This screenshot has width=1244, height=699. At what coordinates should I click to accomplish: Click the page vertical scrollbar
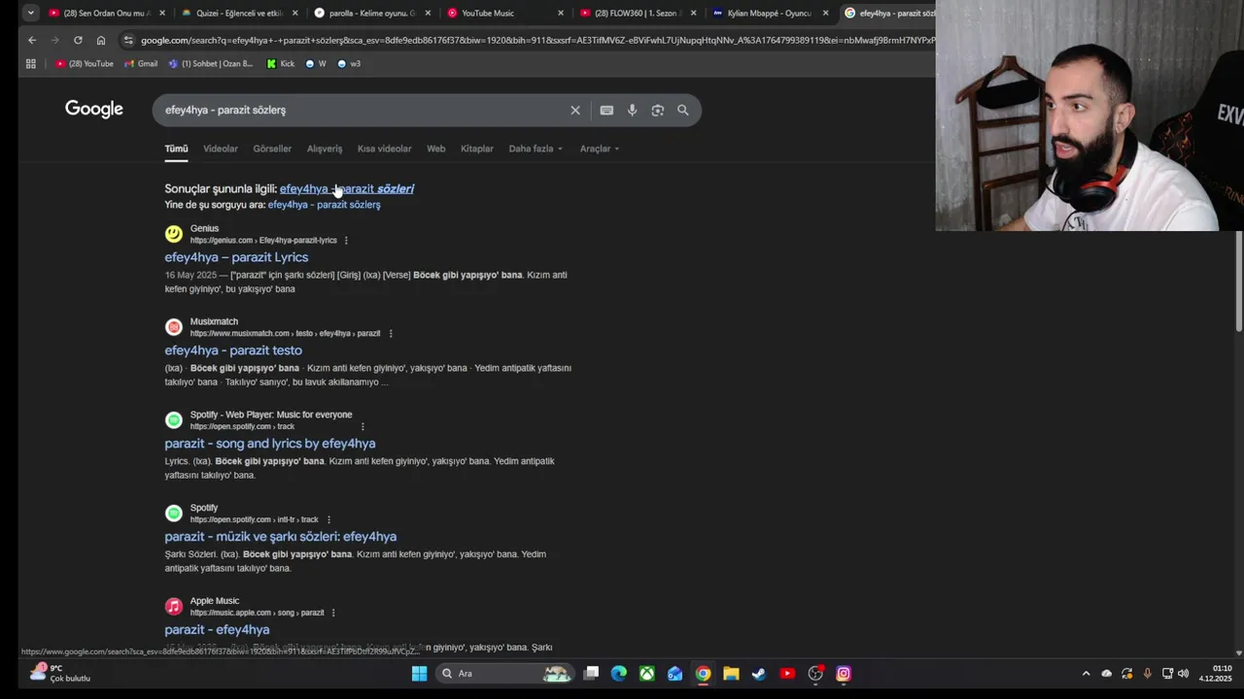click(x=1238, y=282)
